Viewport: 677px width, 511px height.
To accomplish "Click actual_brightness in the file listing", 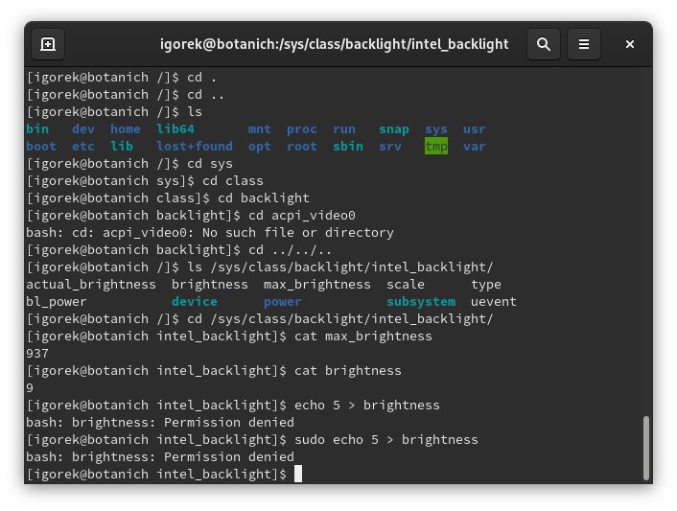I will (x=91, y=285).
